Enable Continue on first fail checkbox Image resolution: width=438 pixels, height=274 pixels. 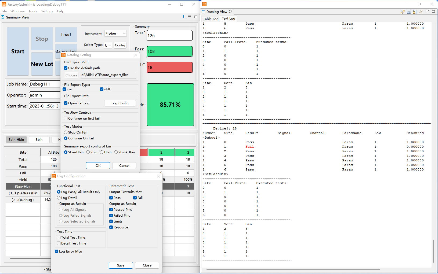pos(66,119)
